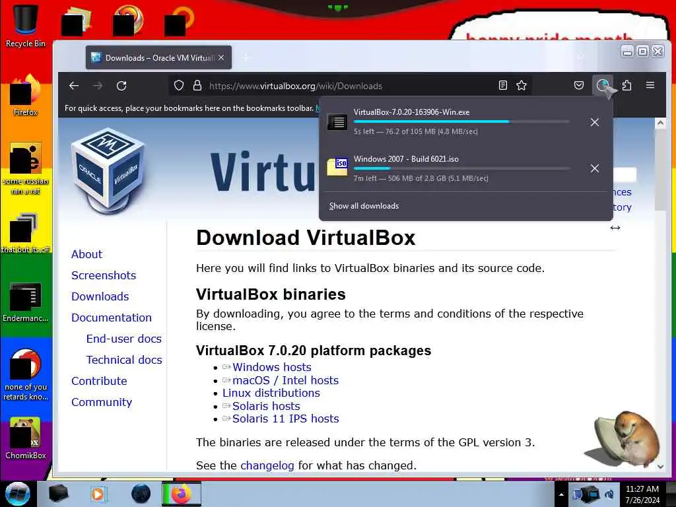Click the volume speaker tray icon
This screenshot has width=676, height=507.
(609, 494)
